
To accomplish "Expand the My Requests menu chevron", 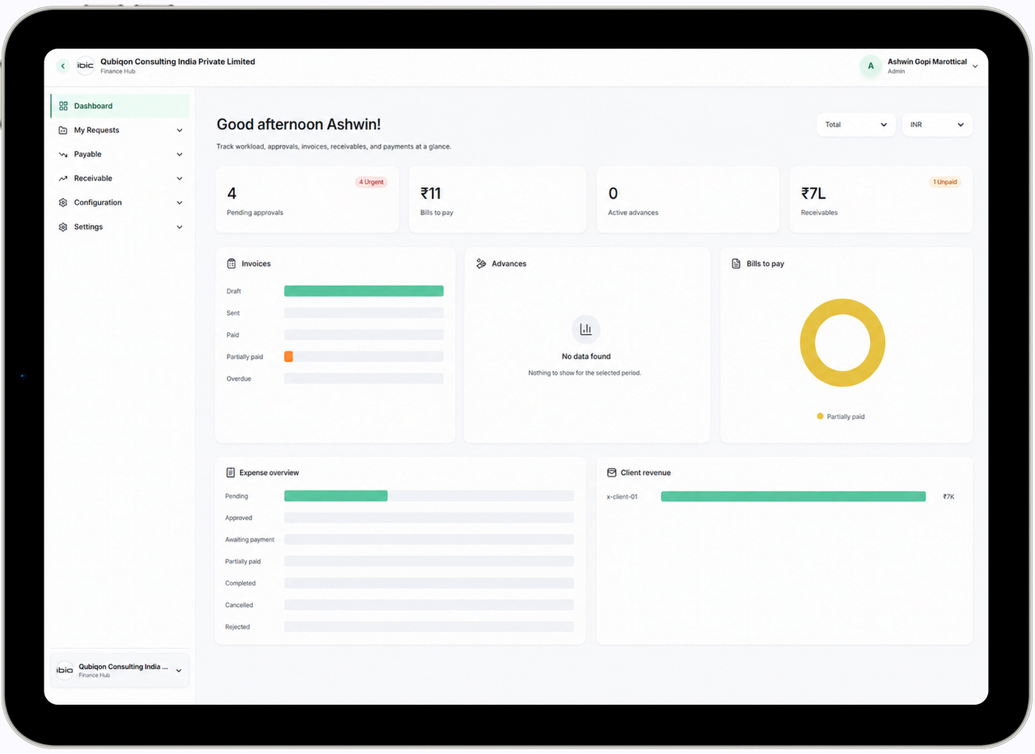I will 180,130.
